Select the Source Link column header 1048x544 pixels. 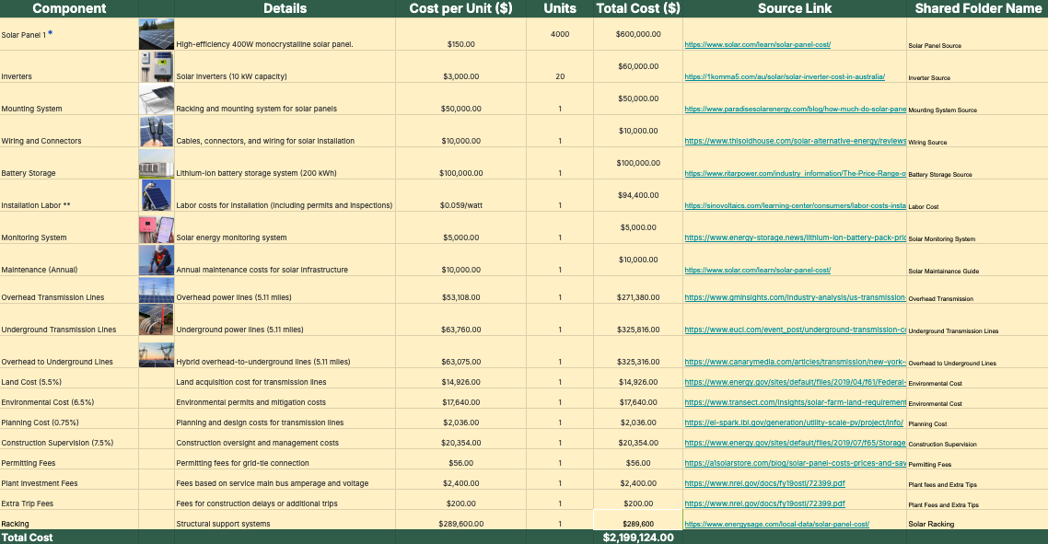795,8
